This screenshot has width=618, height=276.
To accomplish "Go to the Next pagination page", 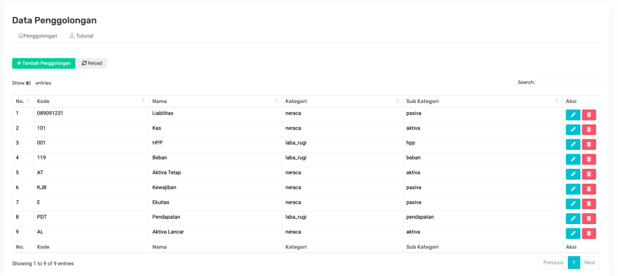I will click(590, 263).
